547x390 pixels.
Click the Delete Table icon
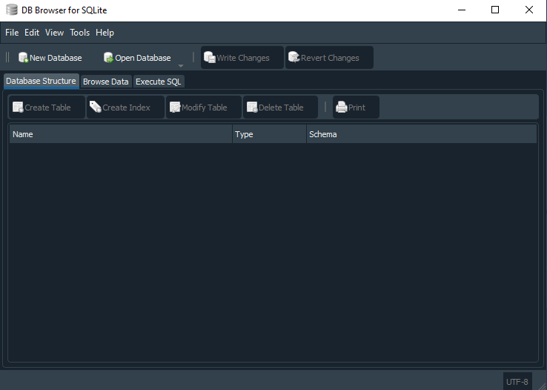(252, 107)
